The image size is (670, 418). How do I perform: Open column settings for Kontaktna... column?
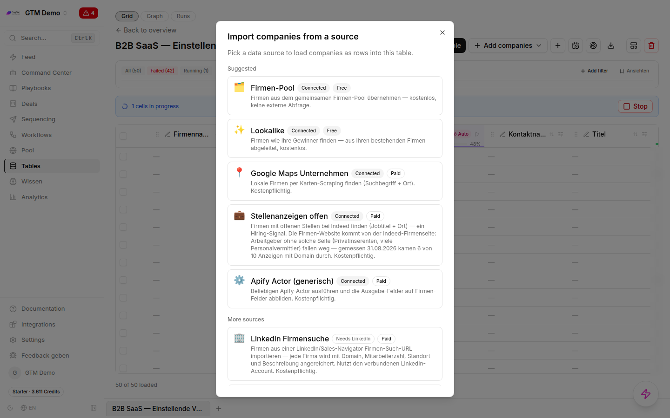561,134
